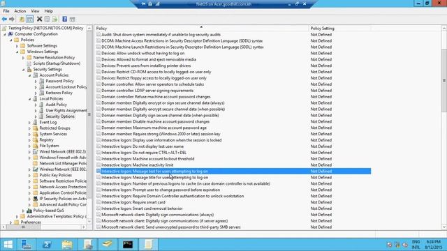Select User Rights Assignment in tree
Viewport: 447px width, 251px height.
66,110
